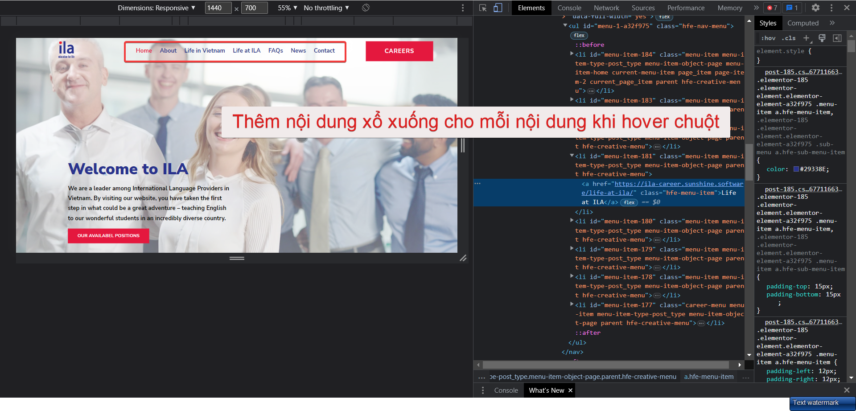Click the ILA logo
Screen dimensions: 856x411
66,49
